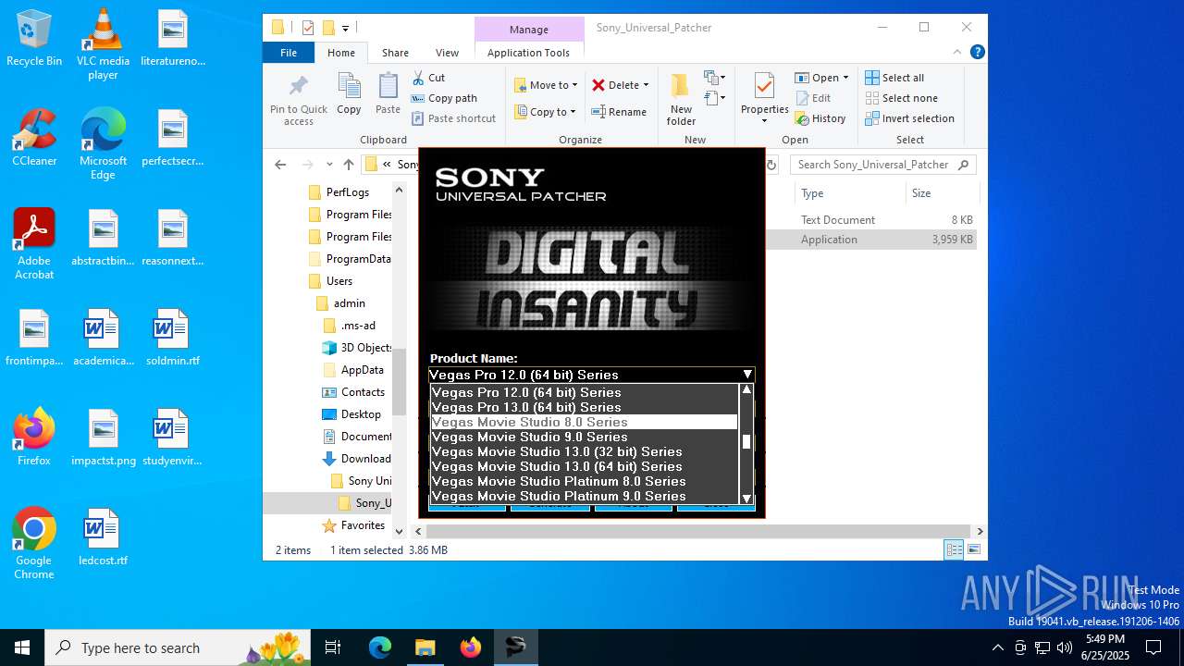Click Paste shortcut in the ribbon

[453, 118]
